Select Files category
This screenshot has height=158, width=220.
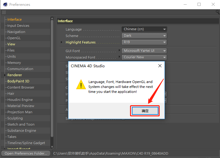pos(11,50)
